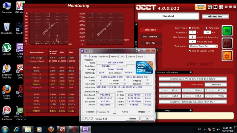Open Windows Media Player taskbar icon

[x=39, y=129]
